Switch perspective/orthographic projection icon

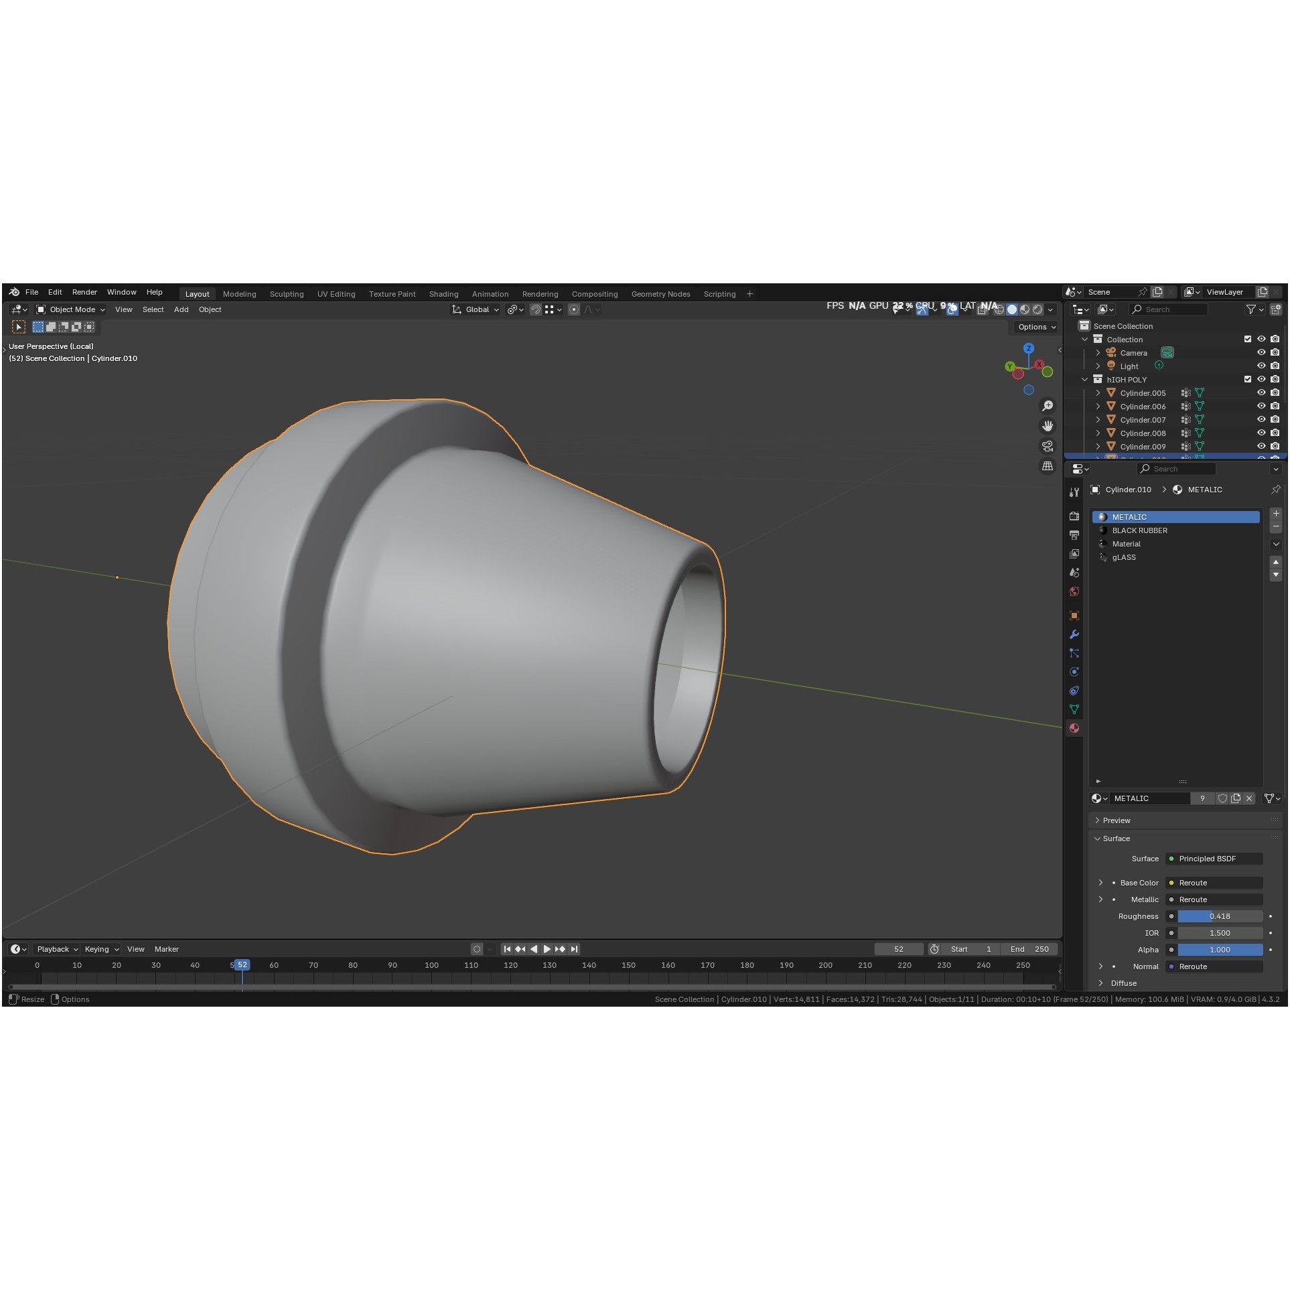tap(1048, 466)
